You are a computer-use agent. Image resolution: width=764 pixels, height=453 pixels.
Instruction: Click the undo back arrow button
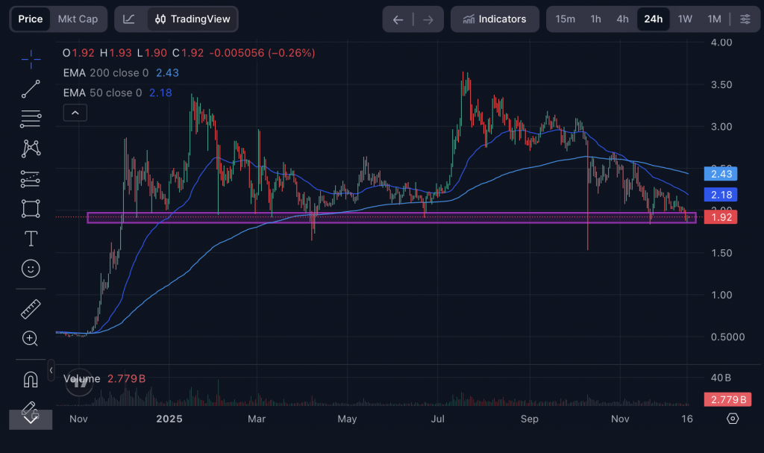pos(398,19)
